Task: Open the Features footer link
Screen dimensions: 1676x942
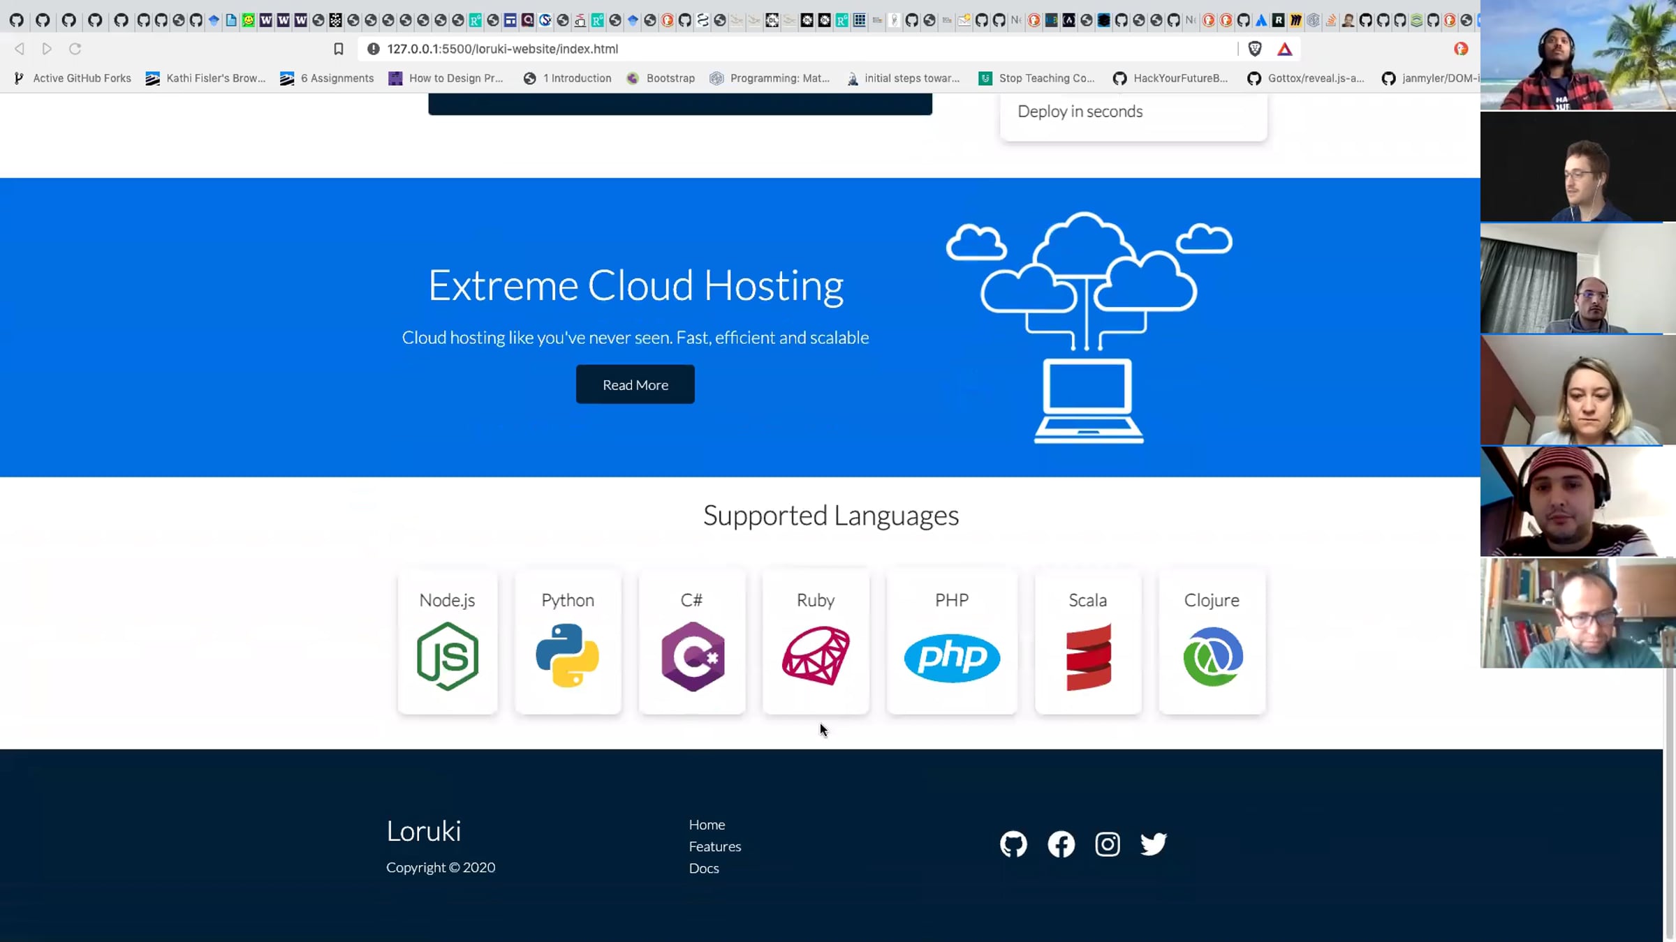Action: [x=715, y=846]
